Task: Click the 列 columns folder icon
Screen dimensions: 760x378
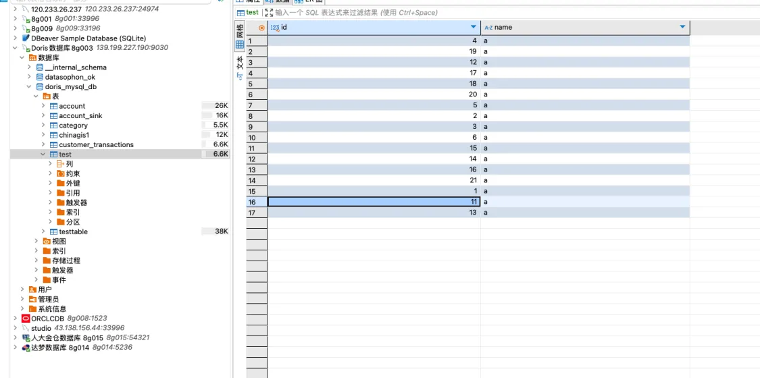Action: point(60,164)
